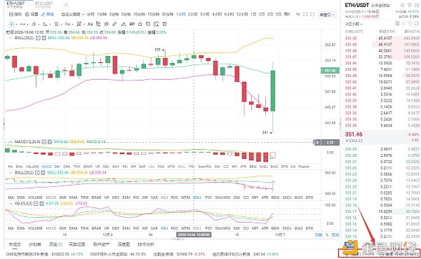Image resolution: width=421 pixels, height=259 pixels.
Task: Toggle BOLL in second BOLL pane indicator row
Action: click(197, 197)
